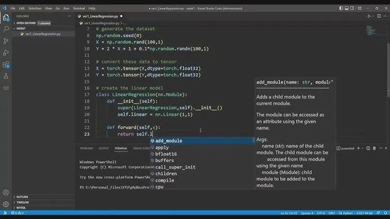Open the Selection menu
The width and height of the screenshot is (390, 219).
(35, 8)
